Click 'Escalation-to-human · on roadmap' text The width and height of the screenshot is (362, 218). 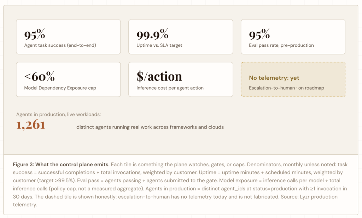click(286, 88)
